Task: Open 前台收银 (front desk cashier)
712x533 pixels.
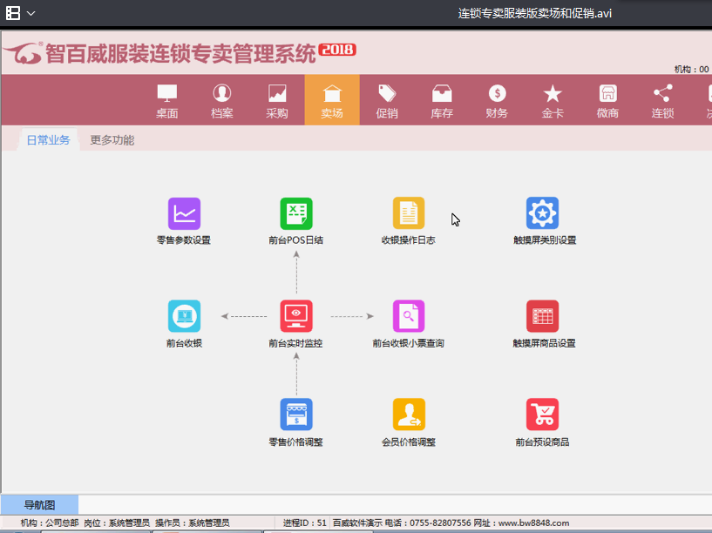Action: click(184, 316)
